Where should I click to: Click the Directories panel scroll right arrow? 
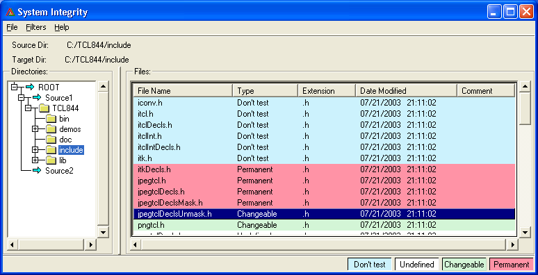pos(90,244)
